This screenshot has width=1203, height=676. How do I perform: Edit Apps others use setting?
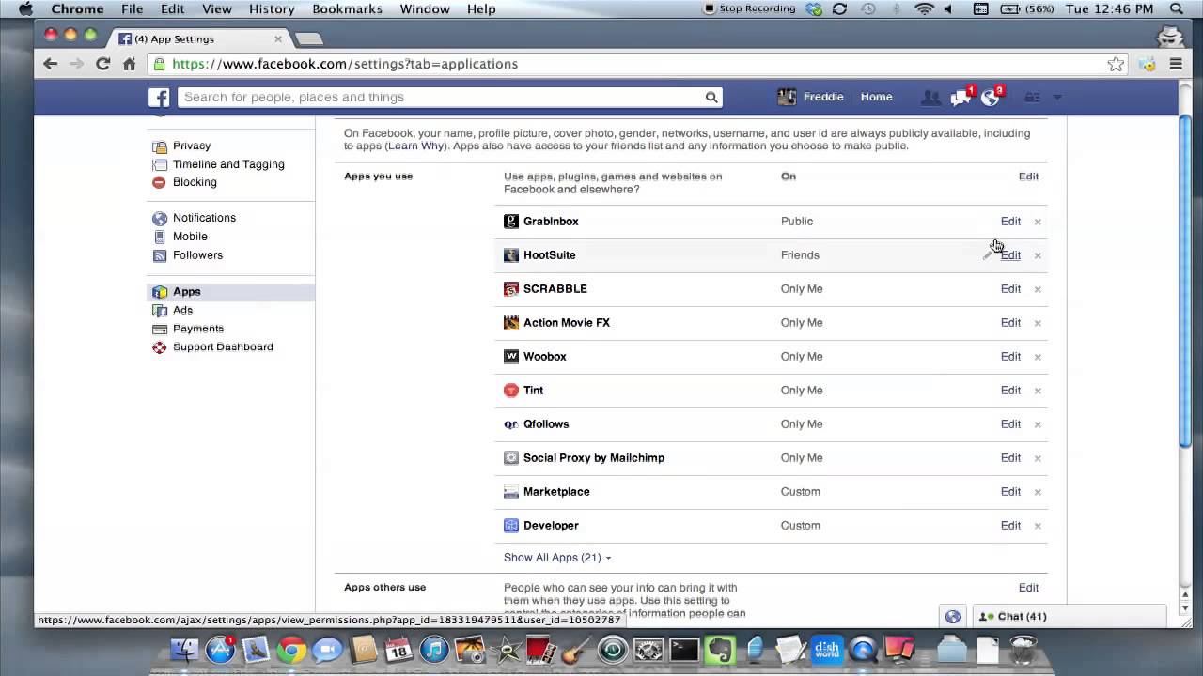point(1028,588)
